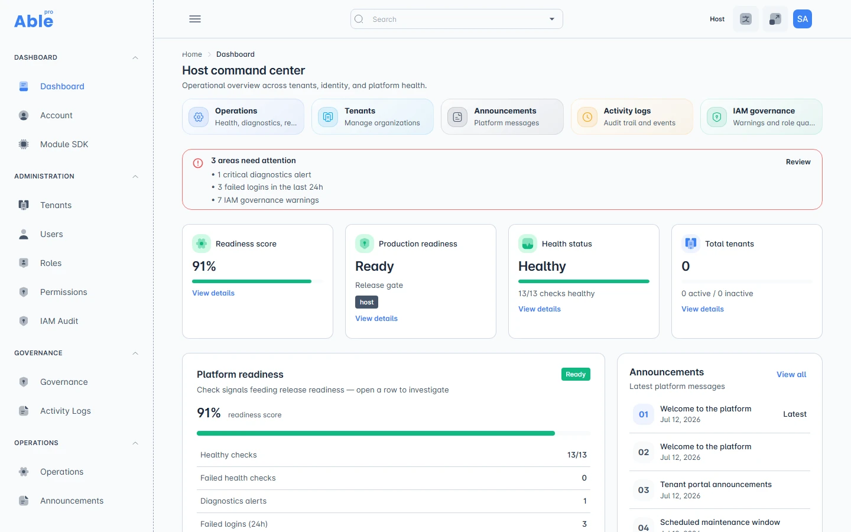Click View details under Readiness score
The height and width of the screenshot is (532, 851).
click(x=213, y=293)
